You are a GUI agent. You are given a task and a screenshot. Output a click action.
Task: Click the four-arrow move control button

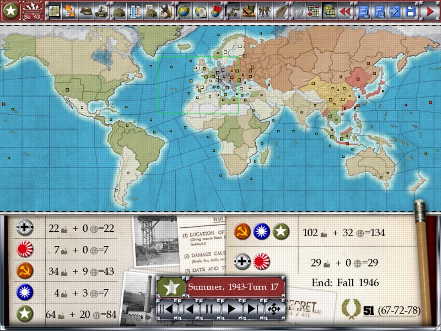[274, 309]
